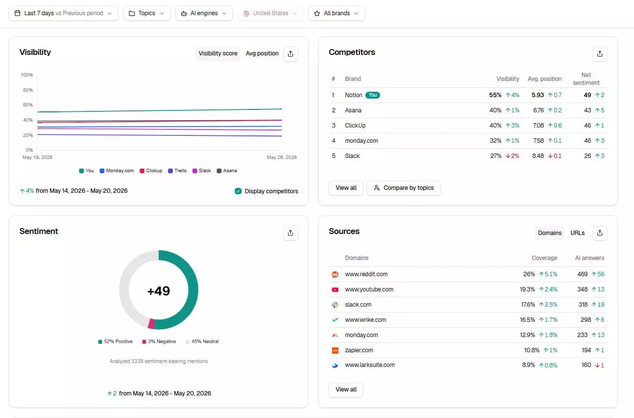Click the 45% Neutral legend item
Screen dimensions: 634x418
click(x=202, y=341)
